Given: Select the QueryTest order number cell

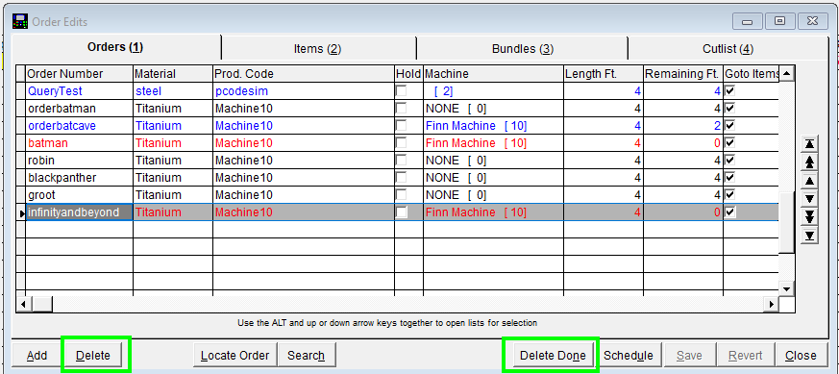Looking at the screenshot, I should coord(79,91).
